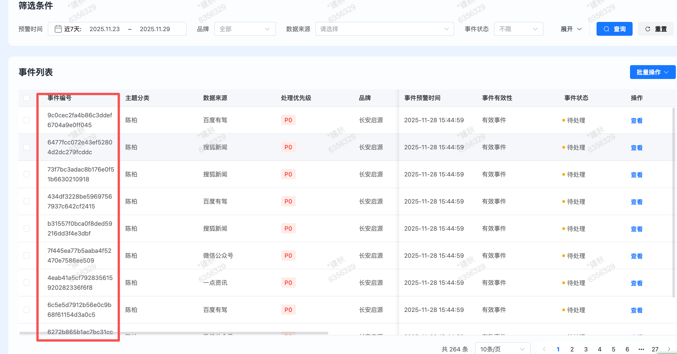Click the calendar icon in date range

point(58,29)
